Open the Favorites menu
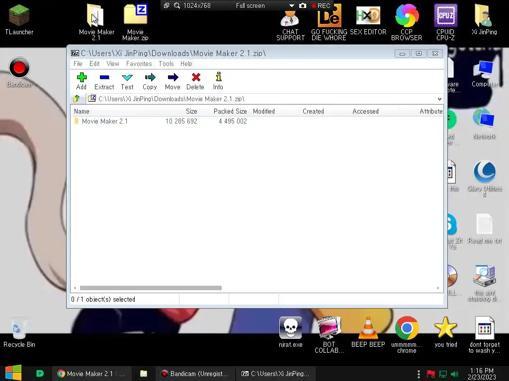Screen dimensions: 509x381 tap(139, 63)
